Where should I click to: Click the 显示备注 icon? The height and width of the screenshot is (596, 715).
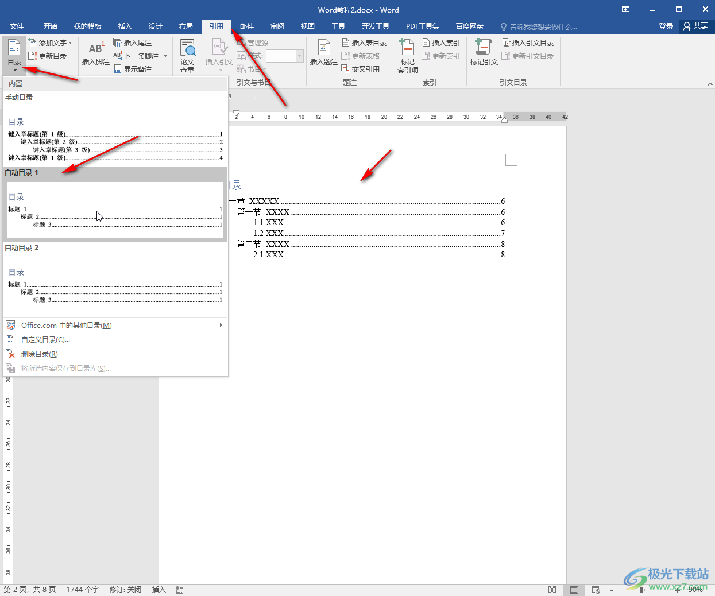click(118, 69)
